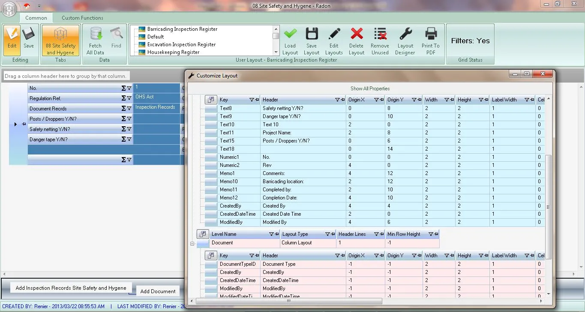Click filter funnel on Level Name column header
585x312 pixels.
pyautogui.click(x=271, y=235)
